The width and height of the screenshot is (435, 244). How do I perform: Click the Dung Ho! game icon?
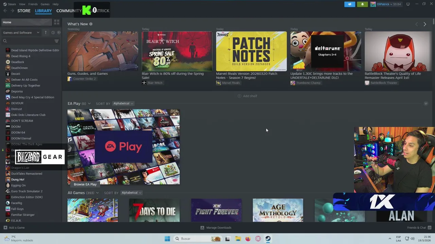(8, 180)
